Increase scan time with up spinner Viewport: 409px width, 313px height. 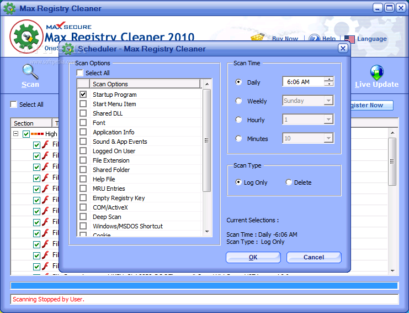329,79
